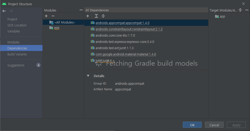Viewport: 250px width, 131px height.
Task: Click the Group ID value androidx.appcompat
Action: 129,83
